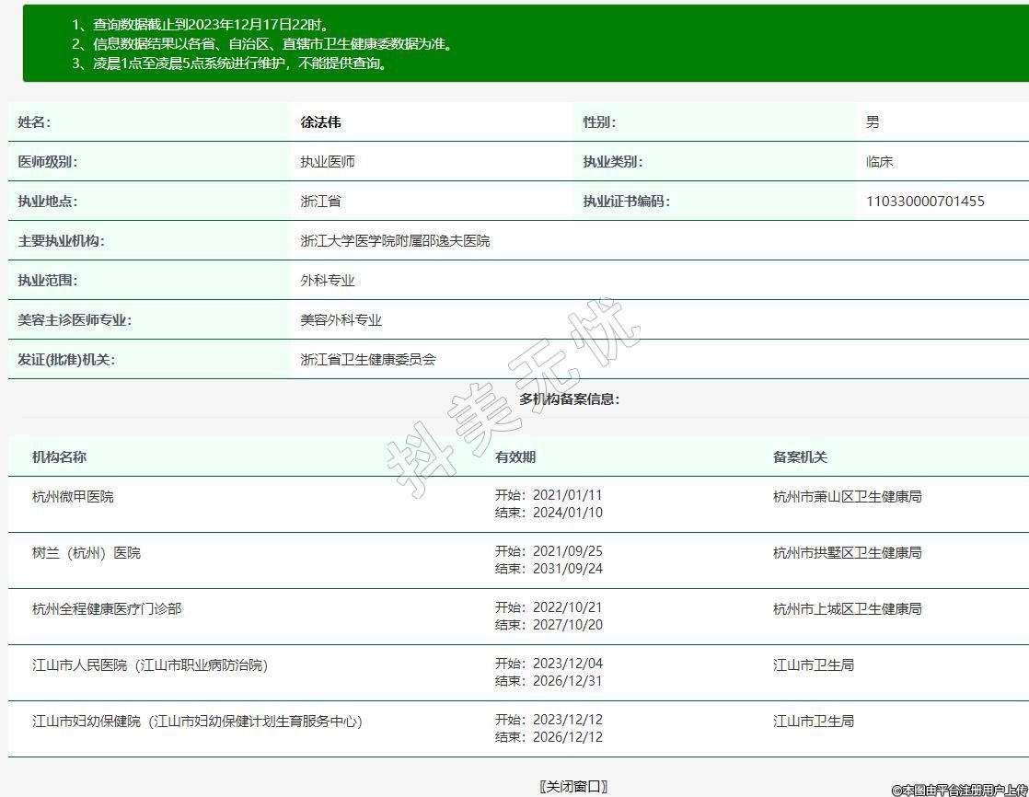
Task: Select the certificate number 110330000701455
Action: (924, 202)
